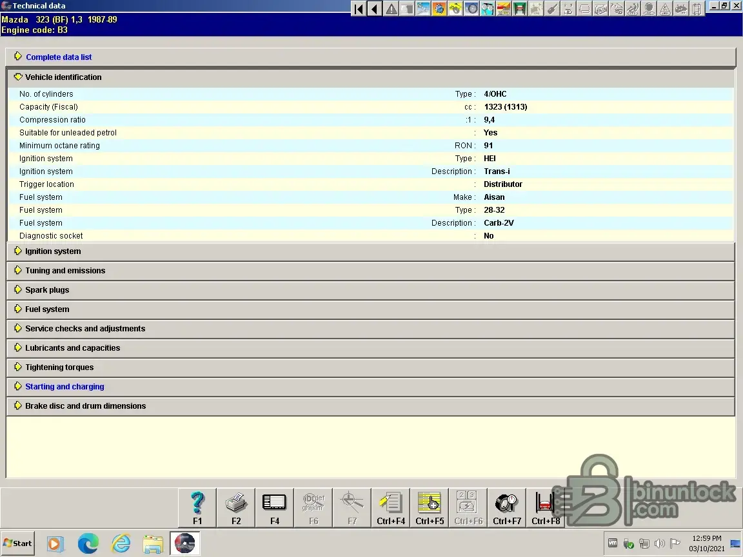The width and height of the screenshot is (743, 557).
Task: Expand the Ignition system section
Action: click(x=371, y=251)
